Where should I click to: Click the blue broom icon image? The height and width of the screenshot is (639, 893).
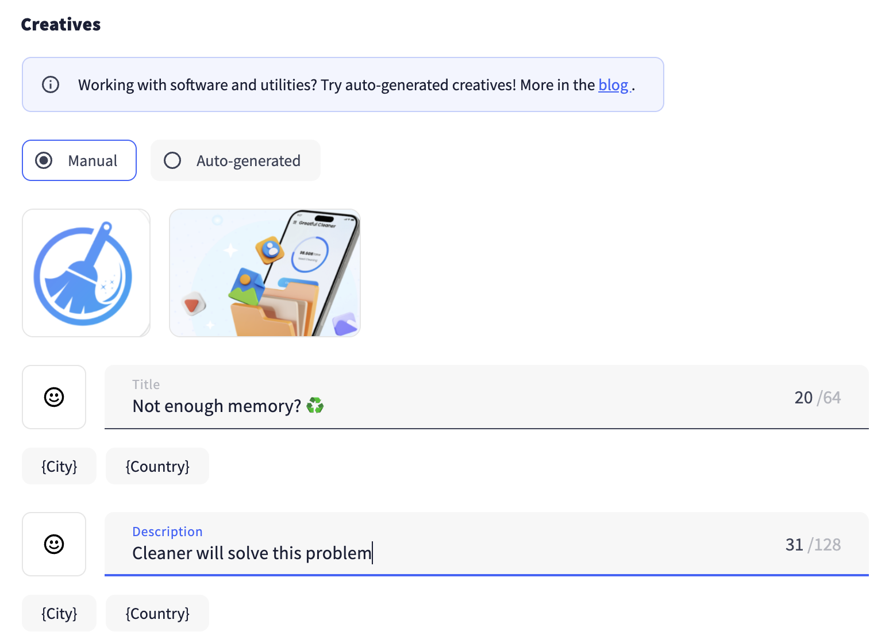86,273
